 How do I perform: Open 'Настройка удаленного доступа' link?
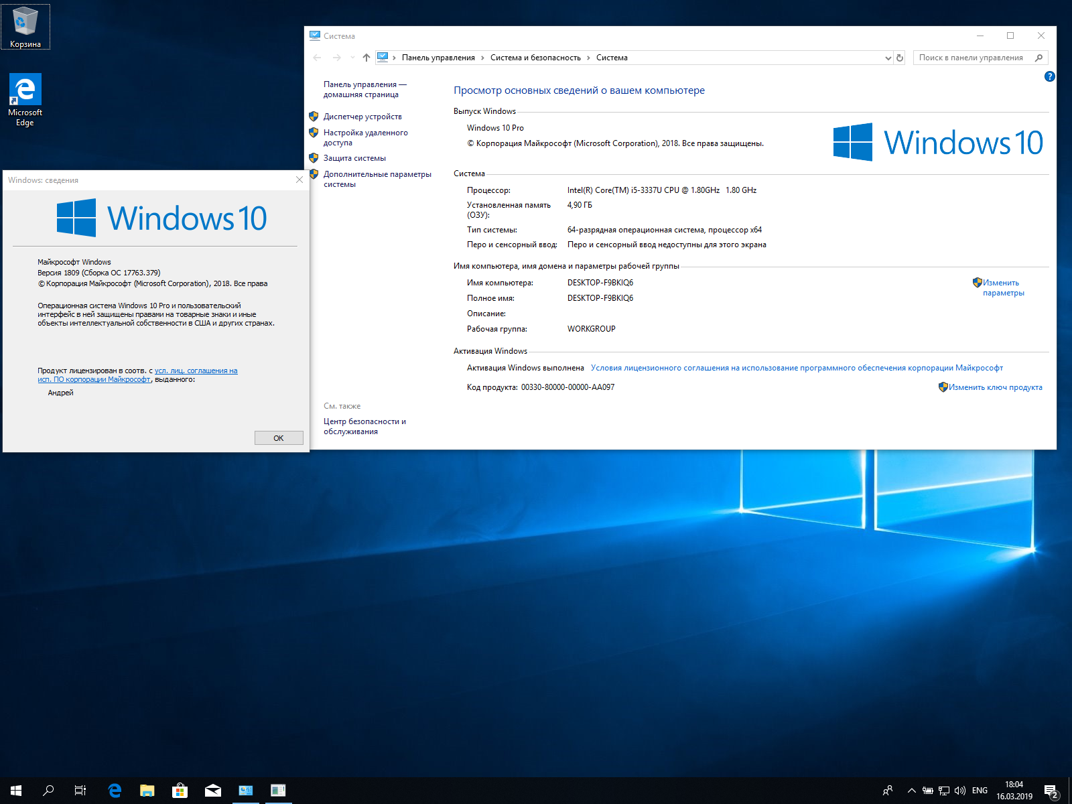point(366,138)
